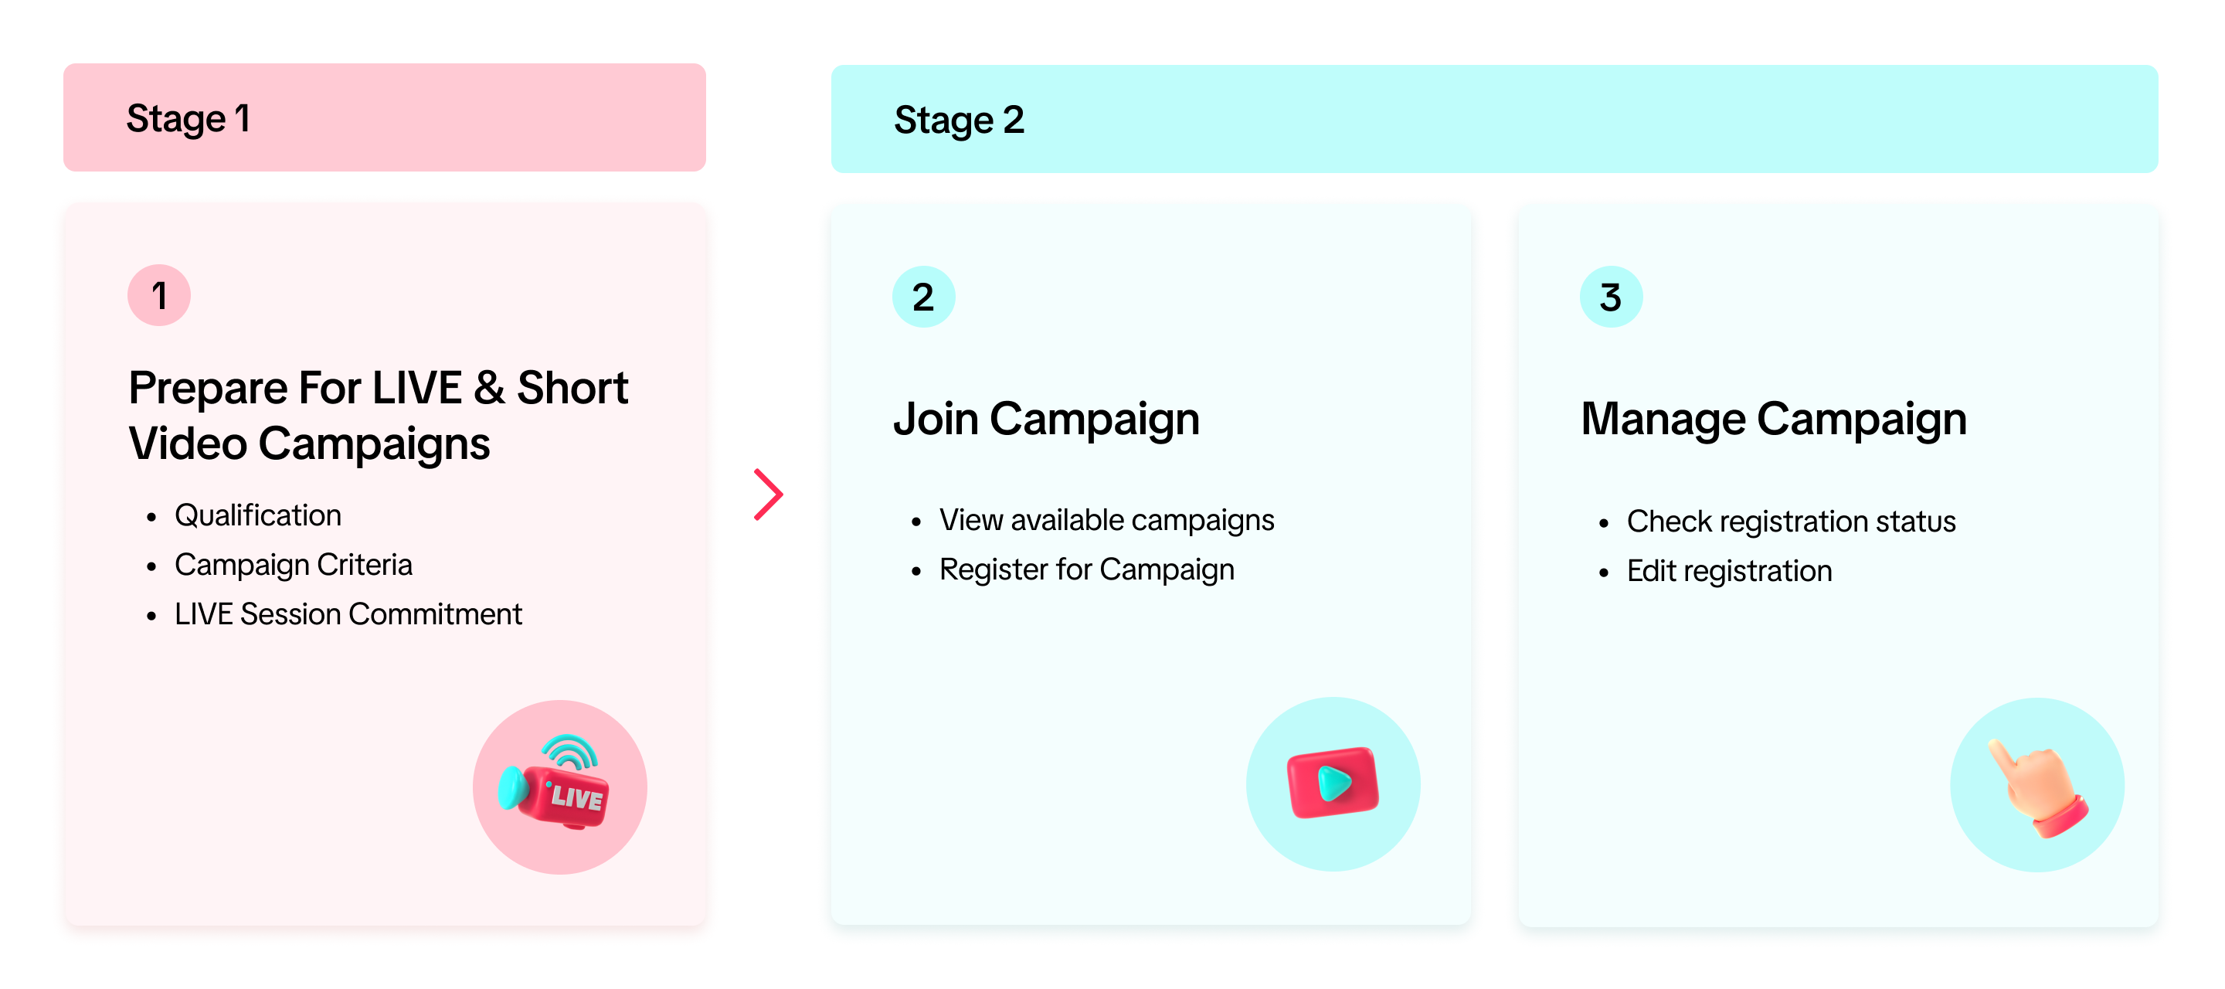Click the teal step 2 badge
Viewport: 2225px width, 989px height.
[x=923, y=297]
